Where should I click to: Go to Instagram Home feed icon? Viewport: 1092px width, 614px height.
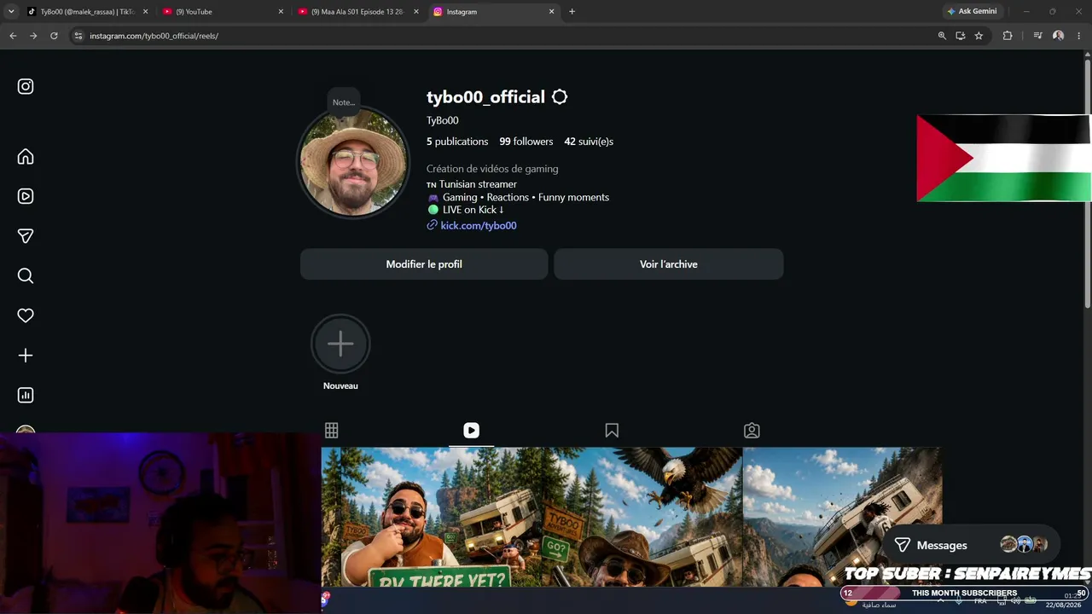[26, 157]
